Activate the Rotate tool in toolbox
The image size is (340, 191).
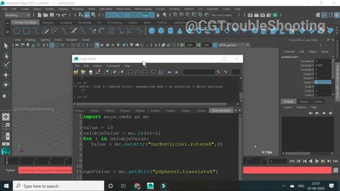pos(6,84)
